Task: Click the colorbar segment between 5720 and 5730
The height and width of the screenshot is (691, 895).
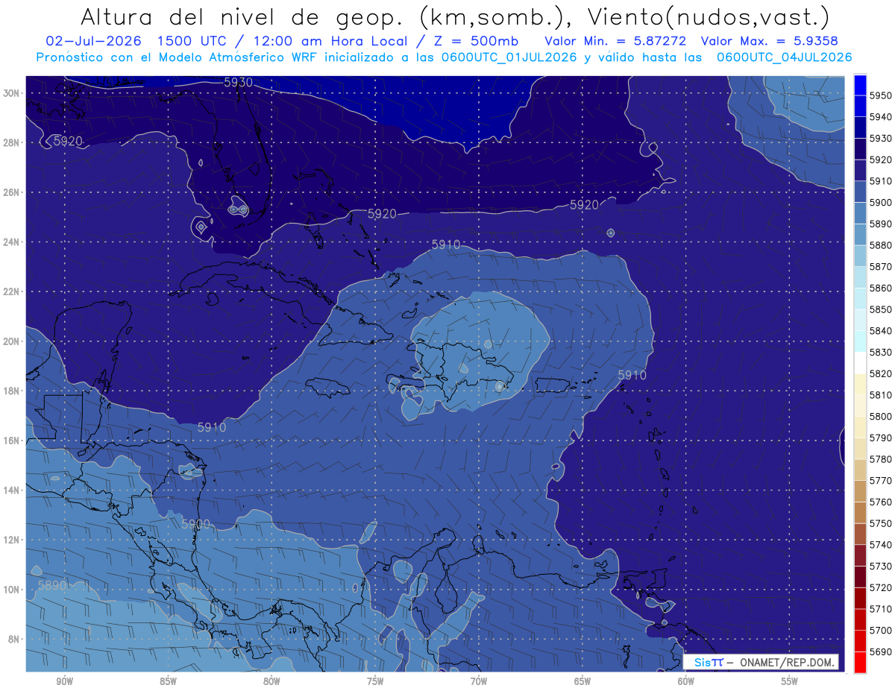Action: pyautogui.click(x=860, y=577)
